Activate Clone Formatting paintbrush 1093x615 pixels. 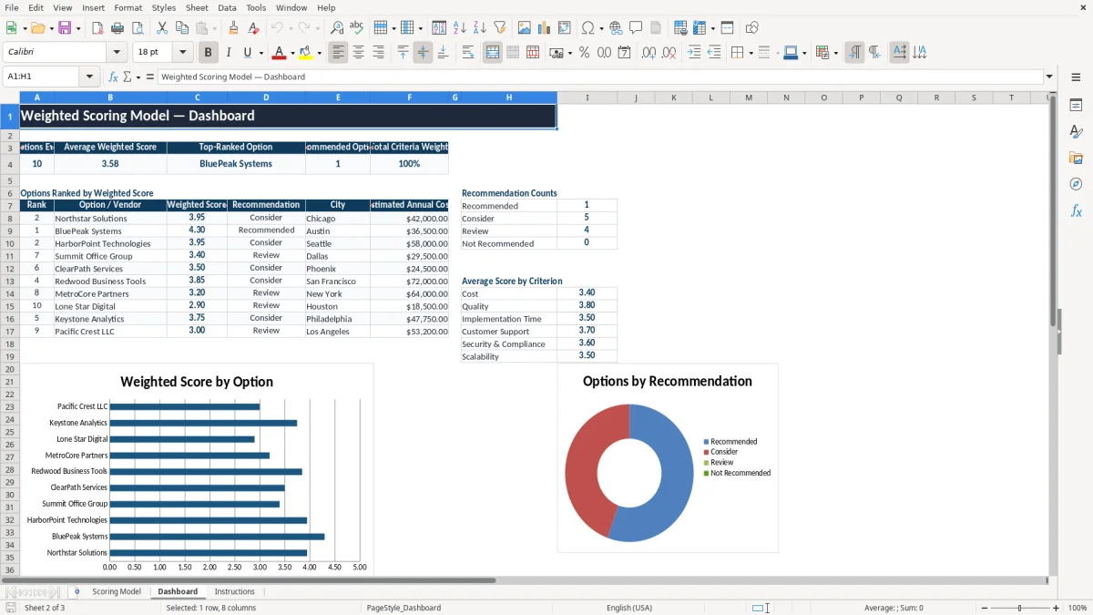[x=234, y=28]
